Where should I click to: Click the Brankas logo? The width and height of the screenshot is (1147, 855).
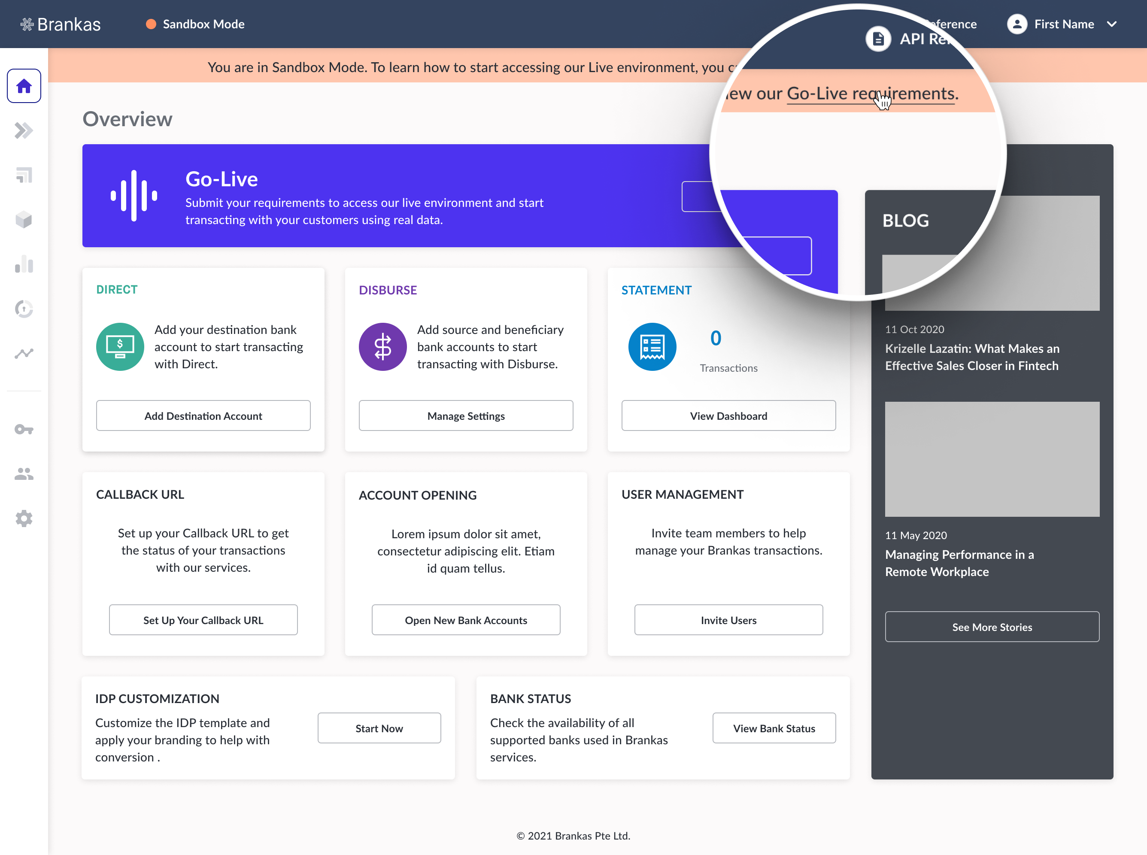[61, 24]
